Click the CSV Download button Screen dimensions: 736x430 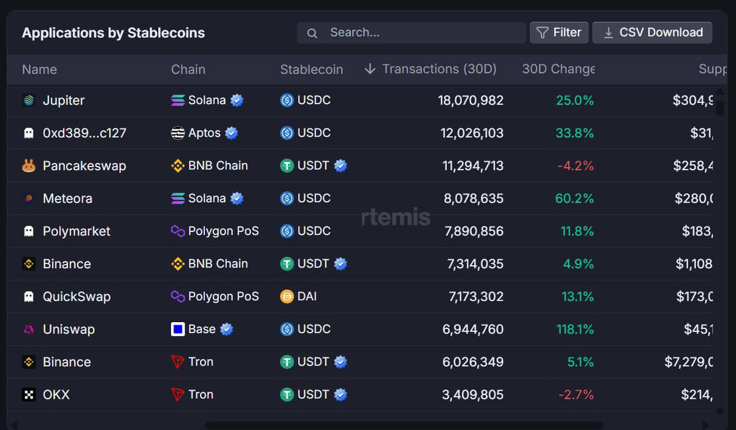652,32
